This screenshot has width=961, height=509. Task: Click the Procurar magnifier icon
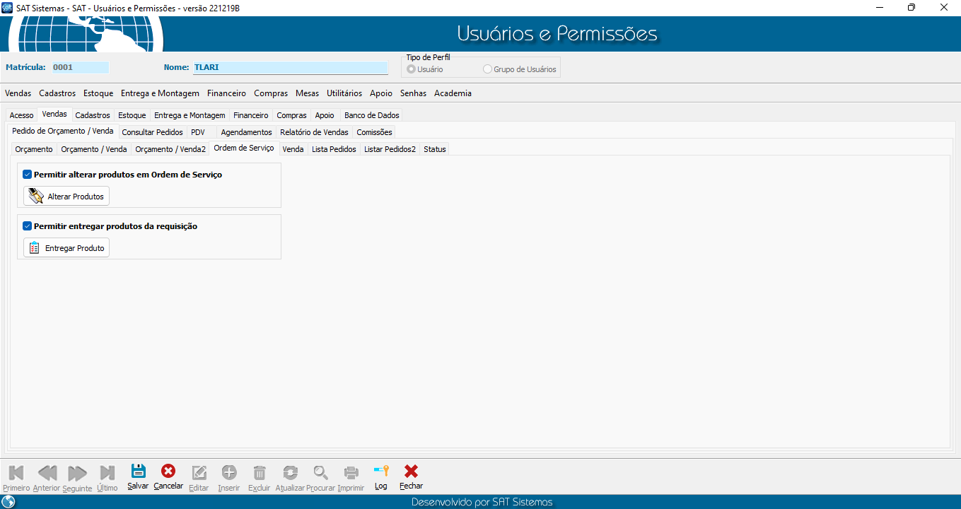321,473
